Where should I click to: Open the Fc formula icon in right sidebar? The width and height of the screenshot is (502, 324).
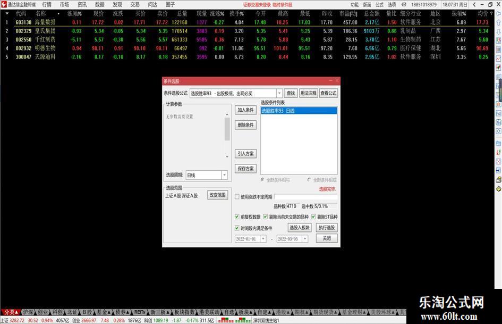[498, 113]
